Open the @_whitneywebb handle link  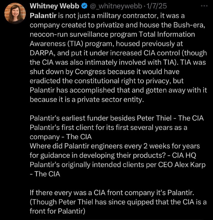pyautogui.click(x=116, y=6)
